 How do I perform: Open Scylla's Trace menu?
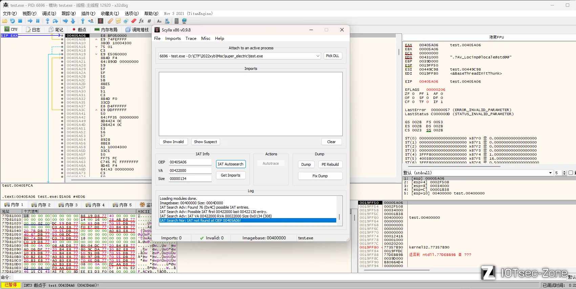coord(191,38)
